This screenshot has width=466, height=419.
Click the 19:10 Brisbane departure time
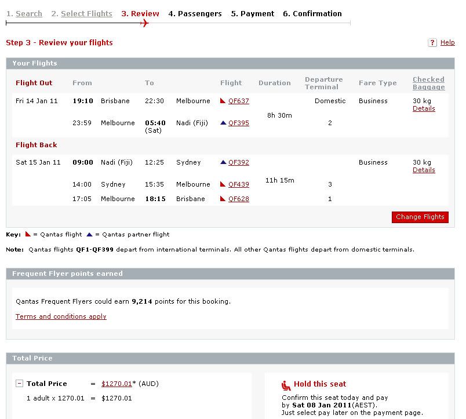[x=83, y=101]
